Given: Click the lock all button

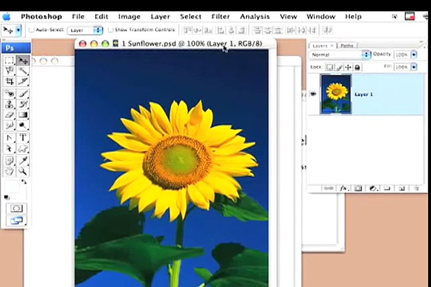Looking at the screenshot, I should tap(357, 67).
